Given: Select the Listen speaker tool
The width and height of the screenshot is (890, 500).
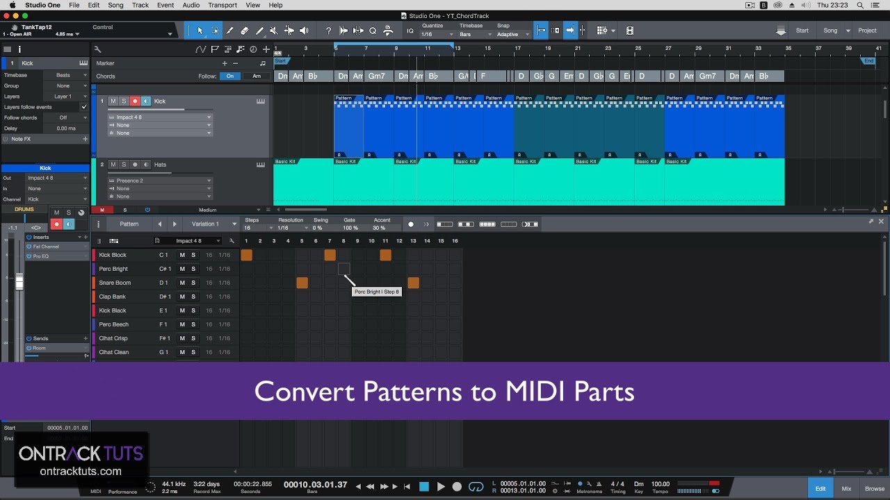Looking at the screenshot, I should tap(304, 31).
